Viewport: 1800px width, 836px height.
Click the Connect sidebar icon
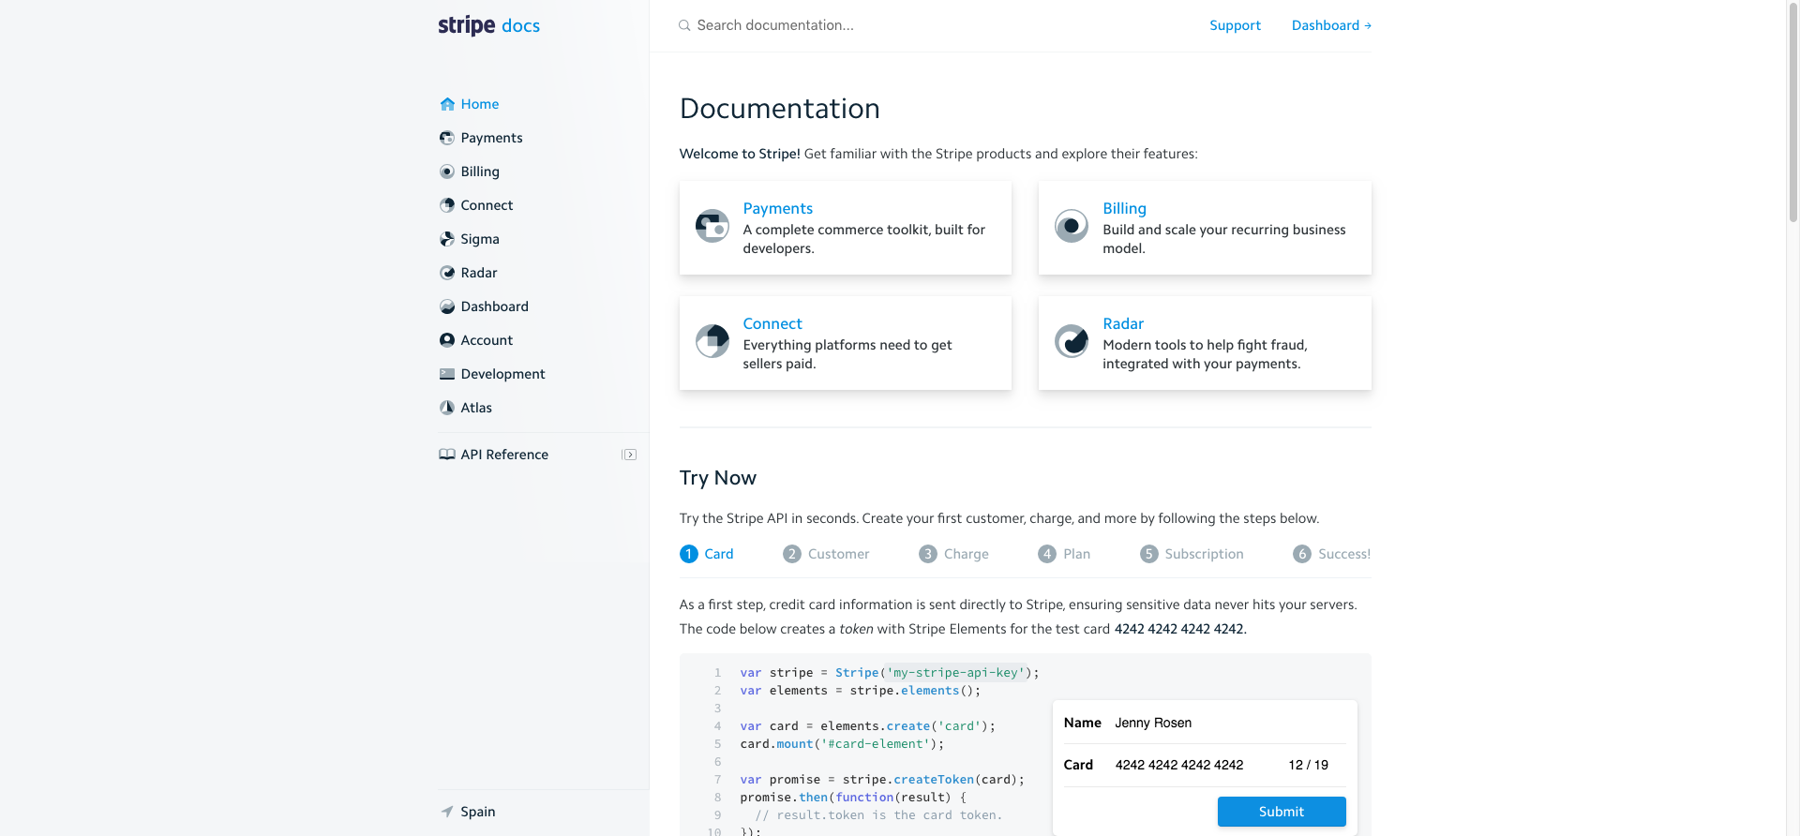447,205
